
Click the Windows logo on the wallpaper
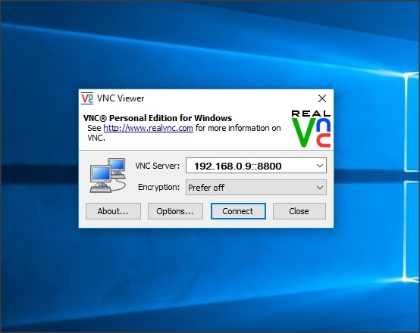click(x=412, y=176)
